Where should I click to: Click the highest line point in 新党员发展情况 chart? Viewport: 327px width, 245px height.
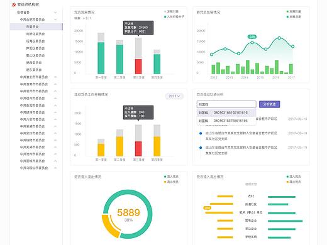click(279, 38)
